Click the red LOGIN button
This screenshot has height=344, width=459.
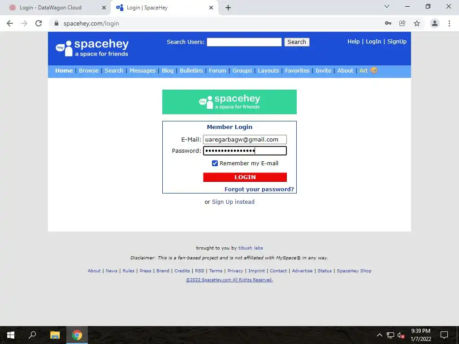(x=245, y=177)
